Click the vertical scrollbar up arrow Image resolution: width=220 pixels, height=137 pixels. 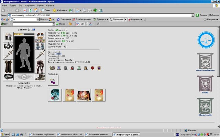point(218,28)
